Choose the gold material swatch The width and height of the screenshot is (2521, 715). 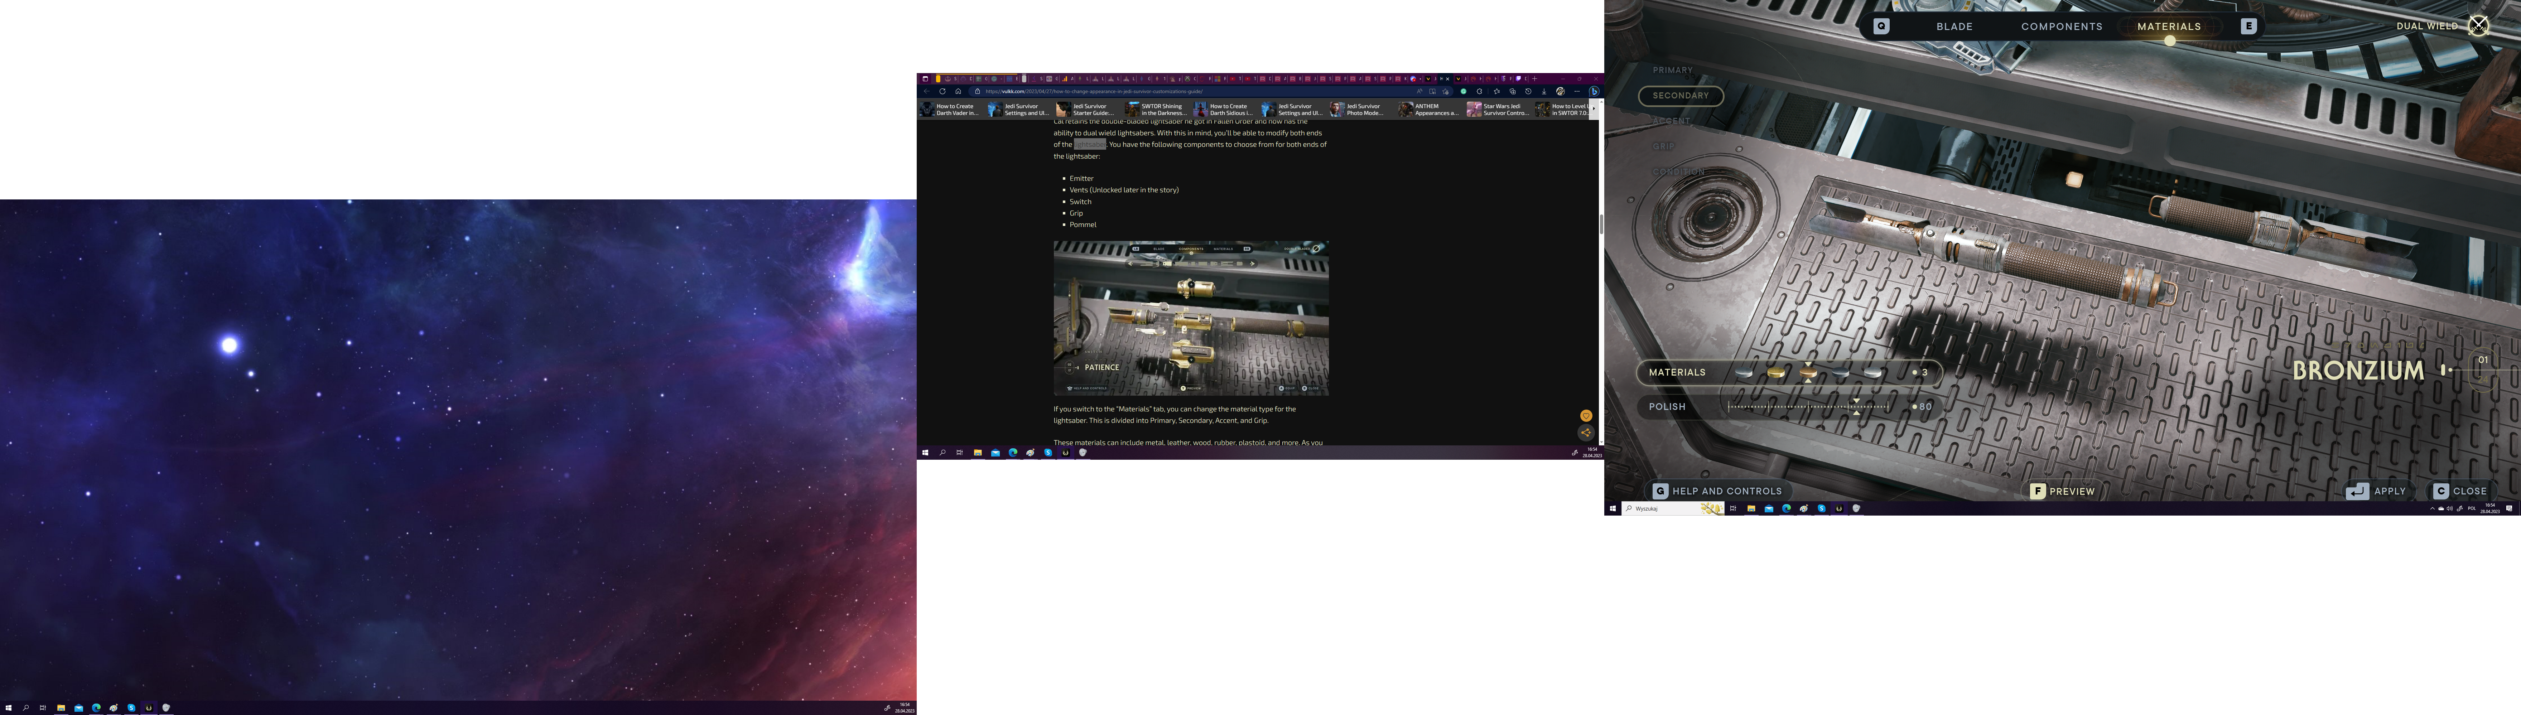pyautogui.click(x=1776, y=373)
